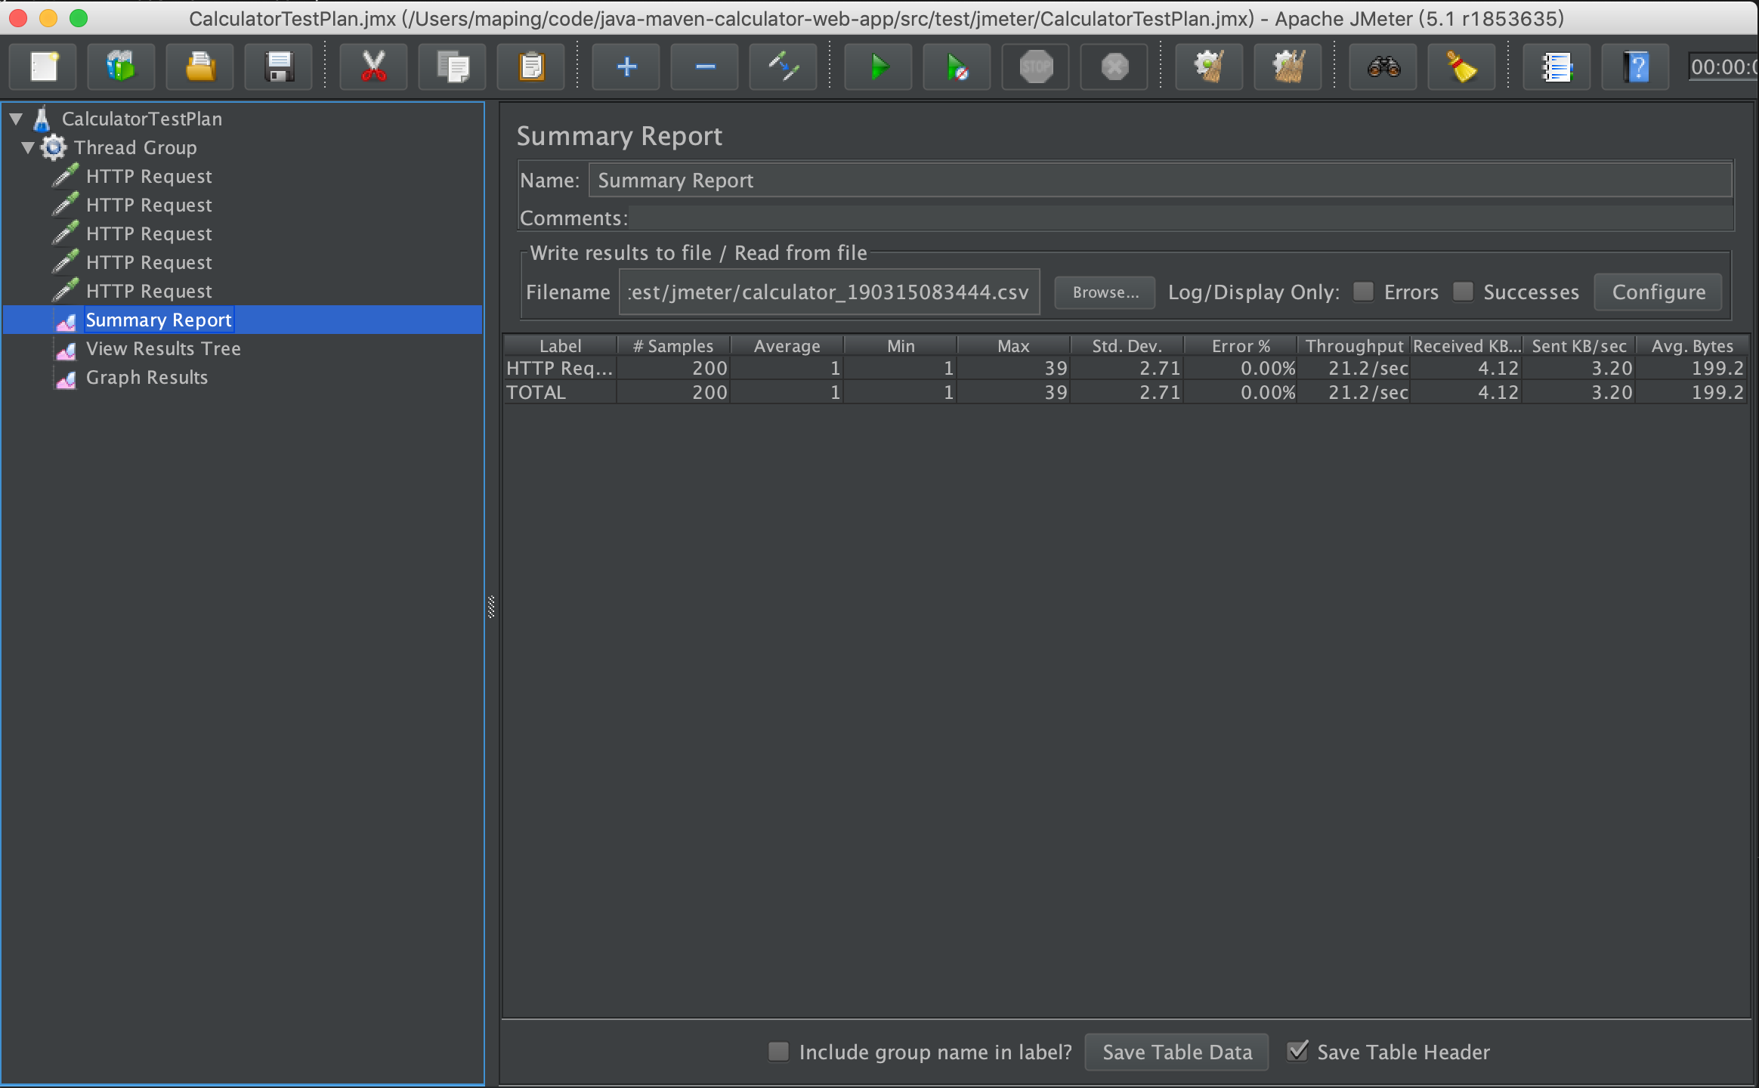Click the green Start test button
The image size is (1759, 1088).
[x=878, y=67]
